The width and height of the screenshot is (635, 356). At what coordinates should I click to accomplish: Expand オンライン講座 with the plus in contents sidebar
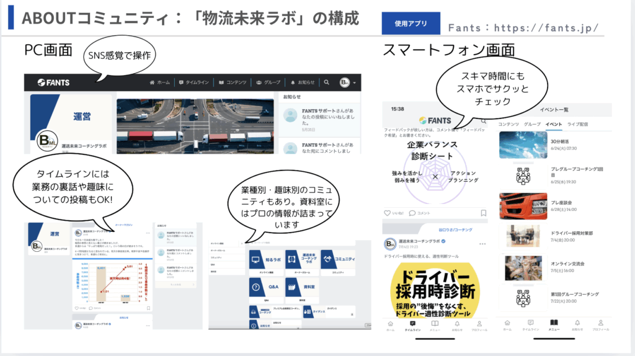242,243
